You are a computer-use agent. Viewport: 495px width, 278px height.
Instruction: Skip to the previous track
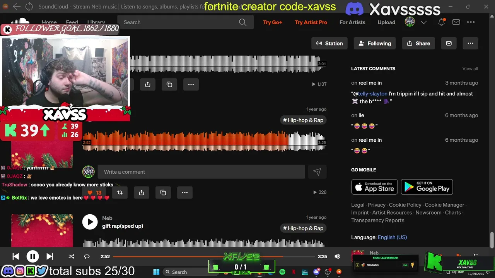15,256
